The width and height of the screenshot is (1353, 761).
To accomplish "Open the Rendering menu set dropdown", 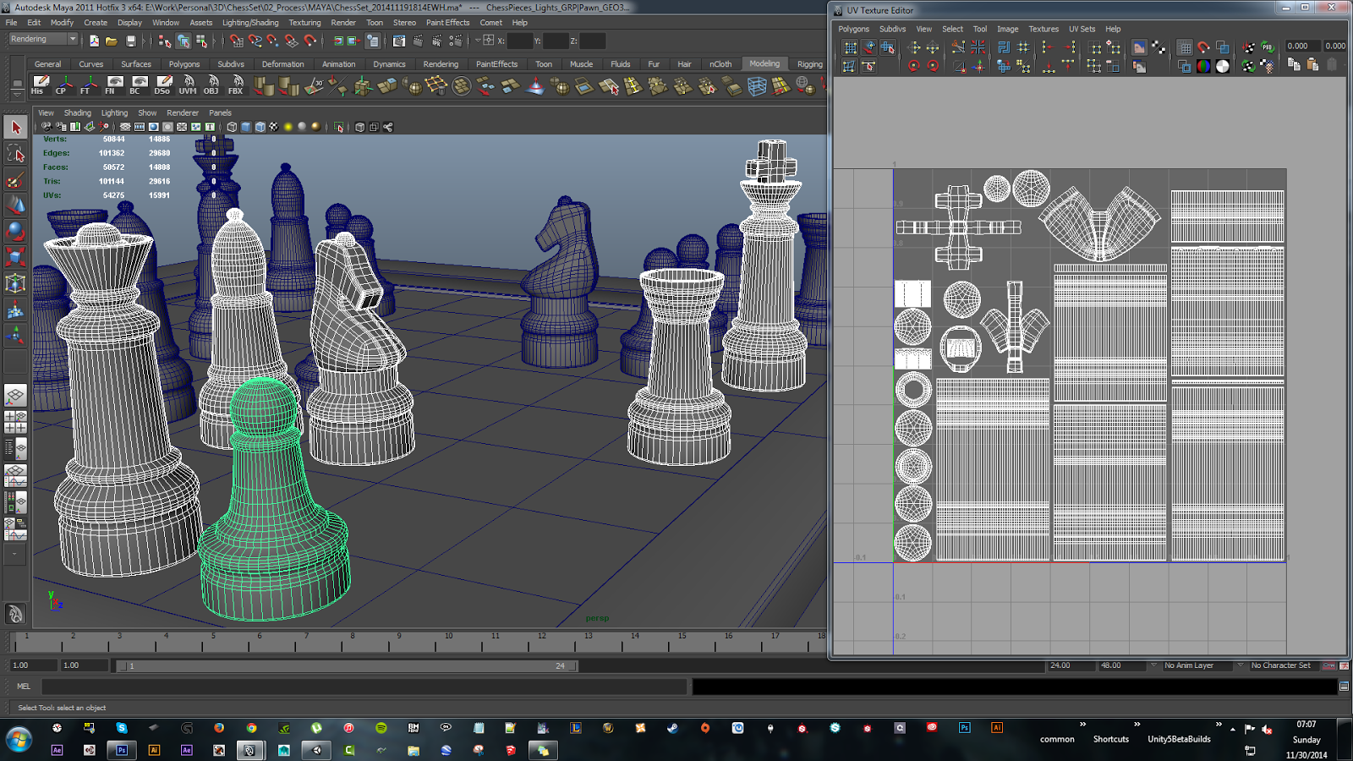I will [43, 40].
